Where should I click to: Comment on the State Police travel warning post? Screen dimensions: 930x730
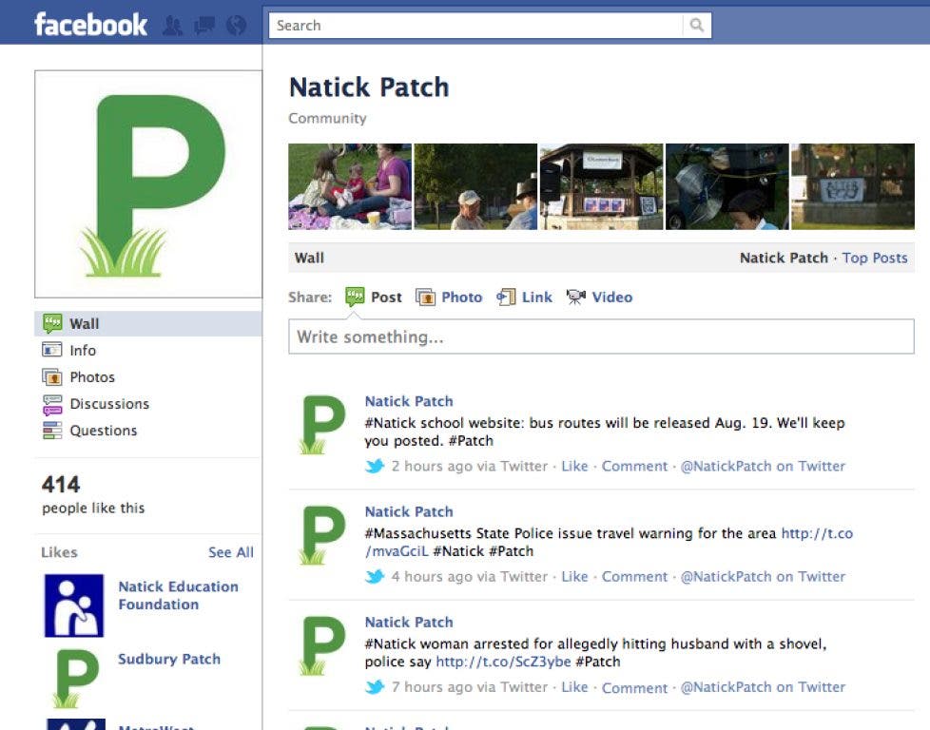click(634, 577)
